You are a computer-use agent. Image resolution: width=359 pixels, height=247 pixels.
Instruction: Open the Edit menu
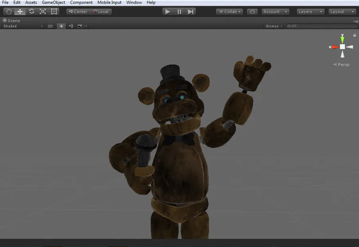click(x=17, y=2)
